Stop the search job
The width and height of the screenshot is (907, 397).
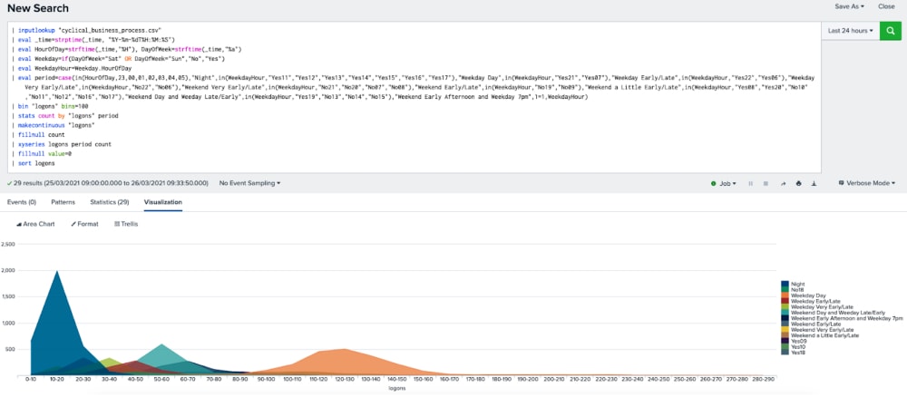click(x=766, y=183)
